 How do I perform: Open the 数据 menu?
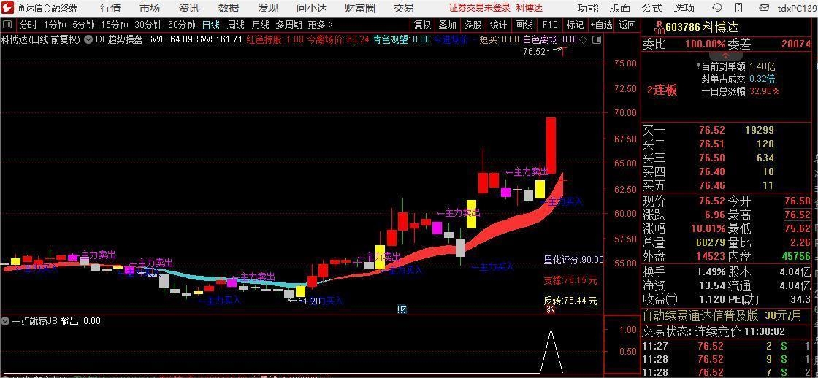[229, 8]
